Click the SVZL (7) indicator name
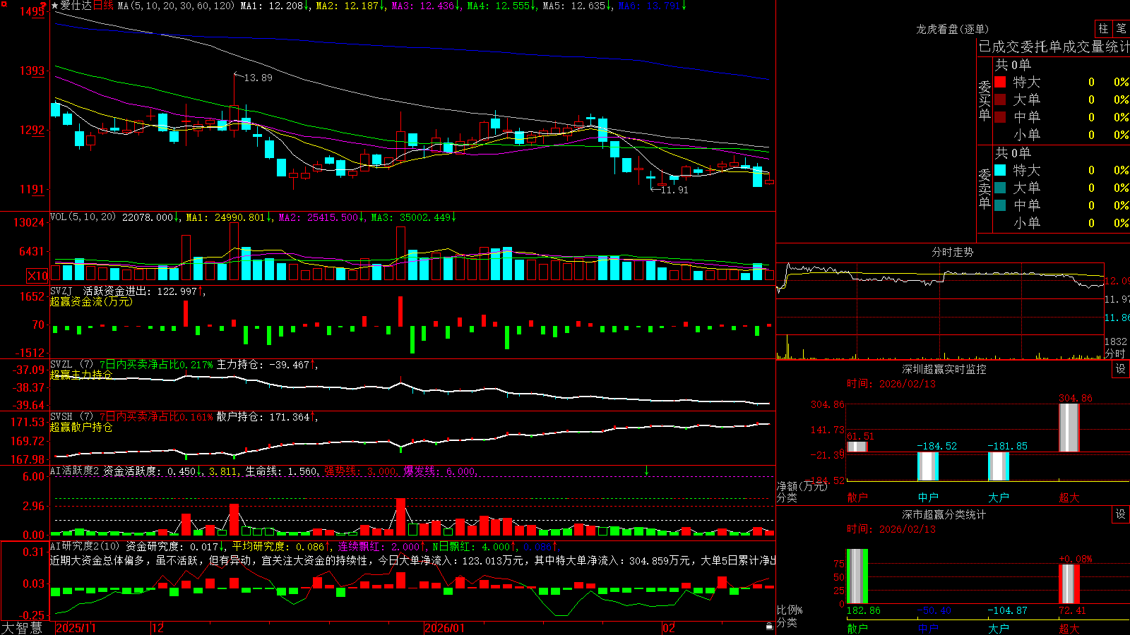Screen dimensions: 1130x635 click(x=71, y=365)
